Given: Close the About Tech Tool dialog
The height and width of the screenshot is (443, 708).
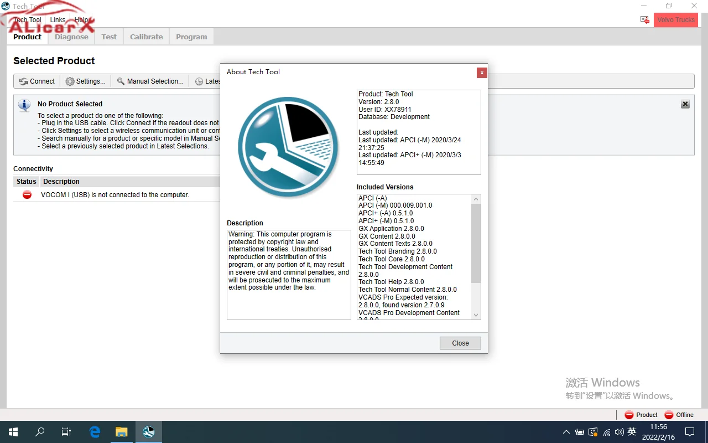Looking at the screenshot, I should [460, 343].
